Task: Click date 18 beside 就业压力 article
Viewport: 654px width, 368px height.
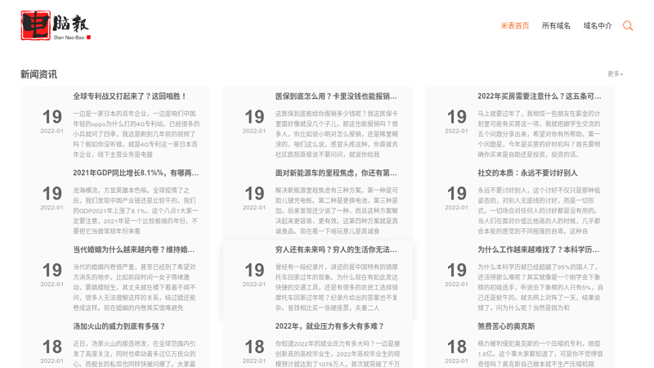Action: click(254, 347)
